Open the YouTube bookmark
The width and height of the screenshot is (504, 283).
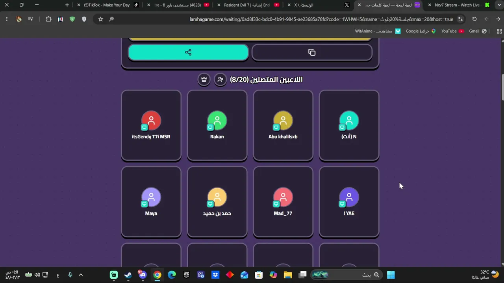click(x=452, y=31)
